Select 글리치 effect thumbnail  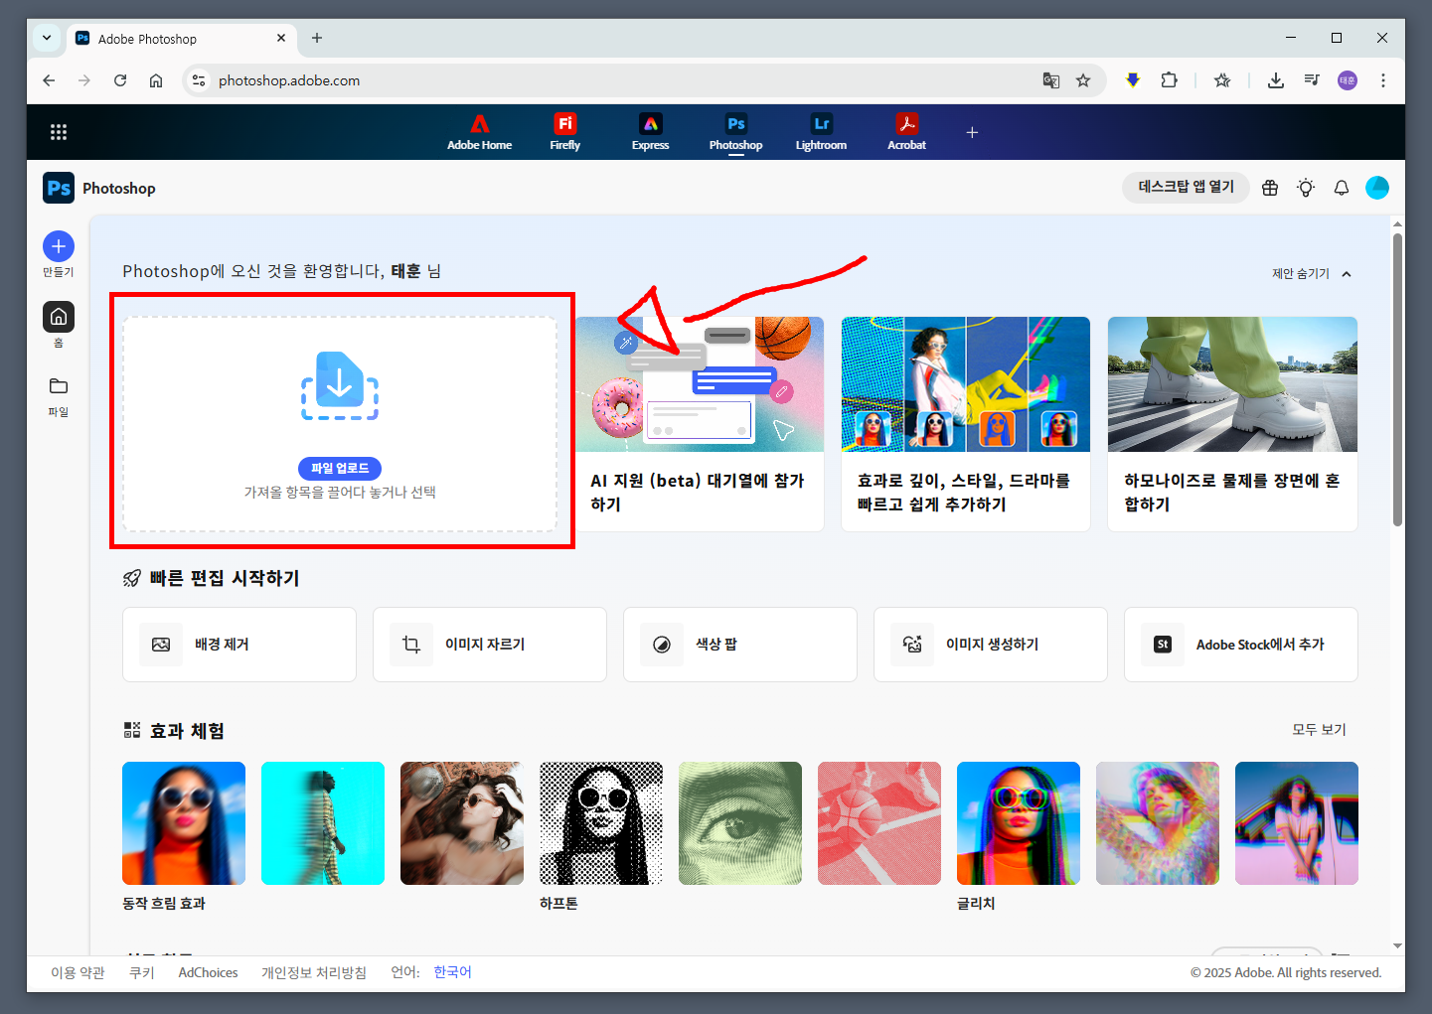click(x=1019, y=823)
